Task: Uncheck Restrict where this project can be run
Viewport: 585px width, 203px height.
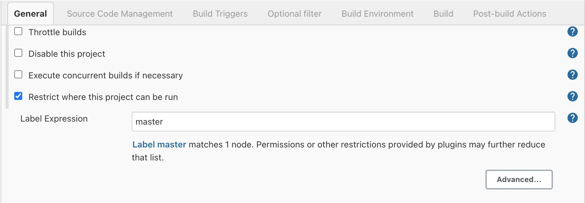Action: tap(19, 96)
